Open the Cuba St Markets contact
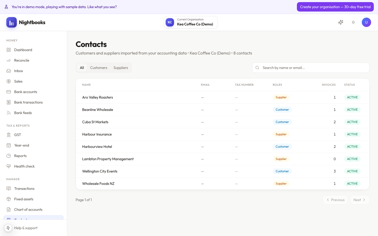The image size is (378, 236). [x=223, y=122]
